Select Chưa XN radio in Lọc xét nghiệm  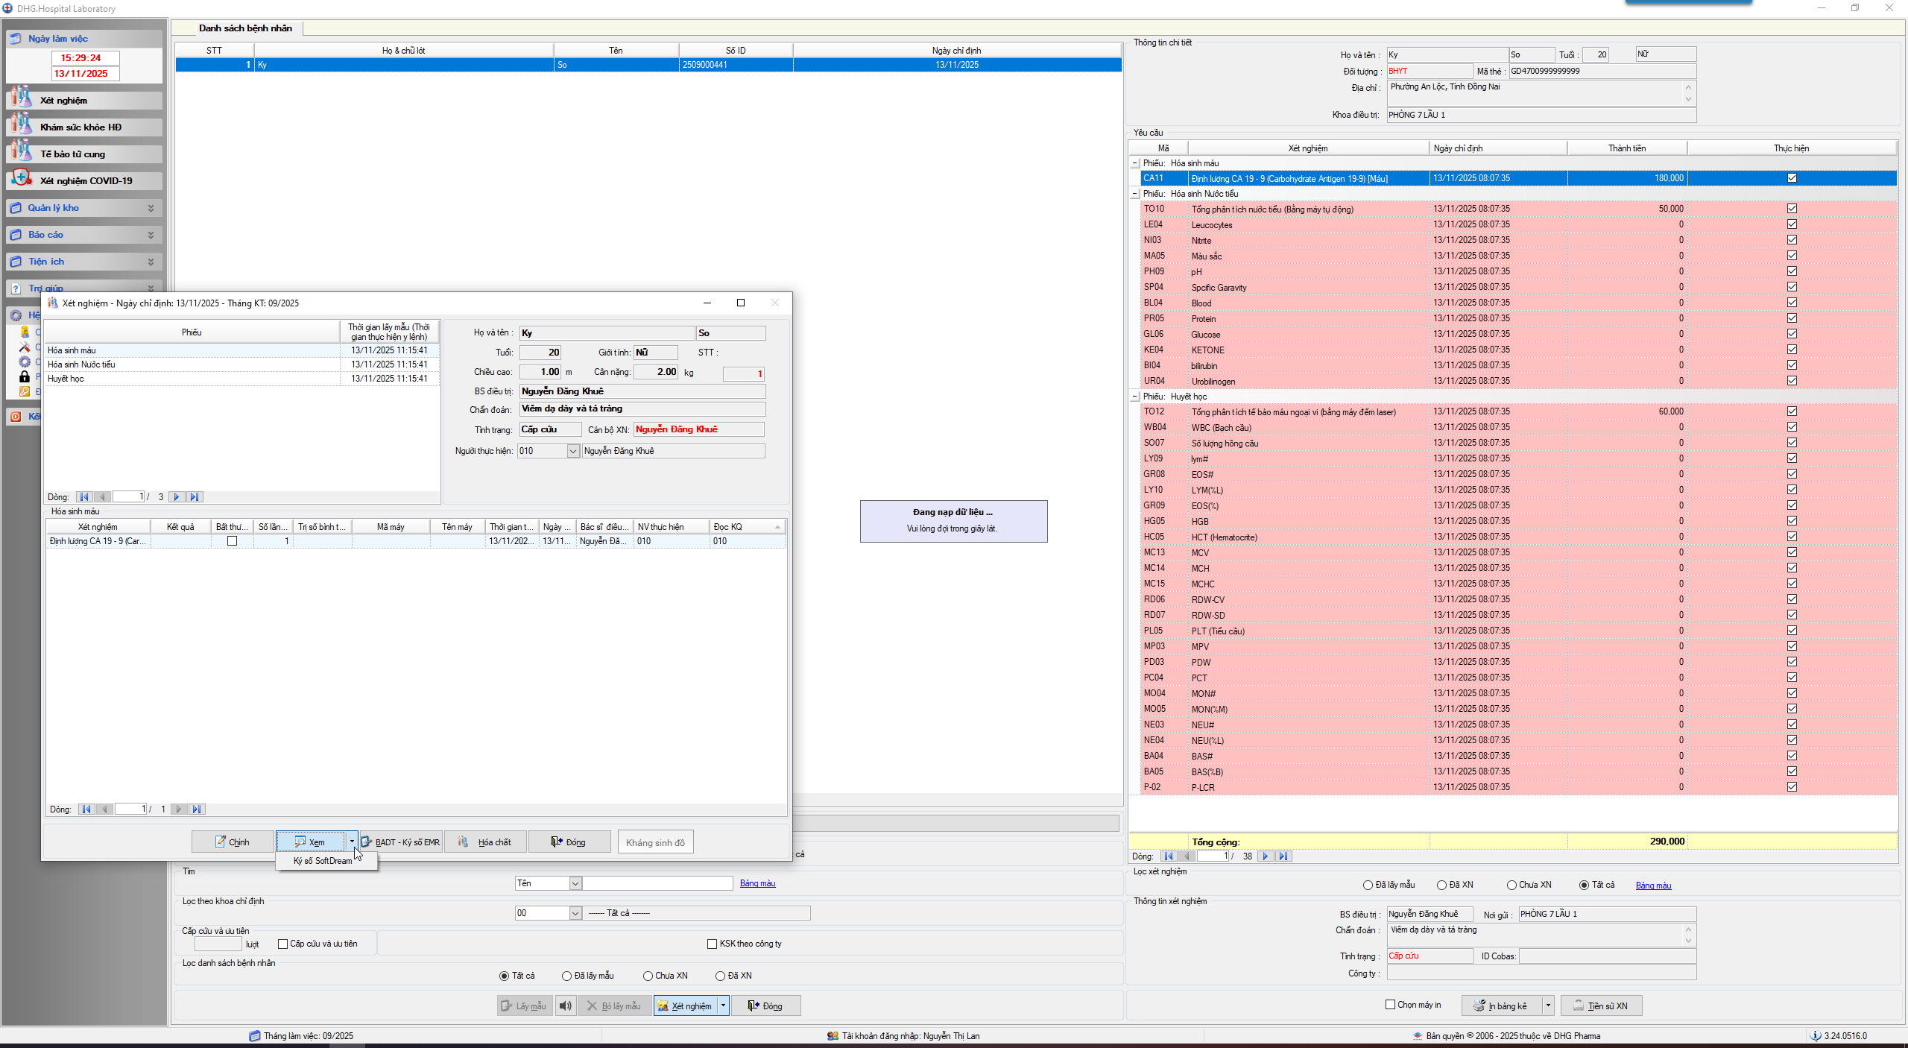(x=1511, y=886)
